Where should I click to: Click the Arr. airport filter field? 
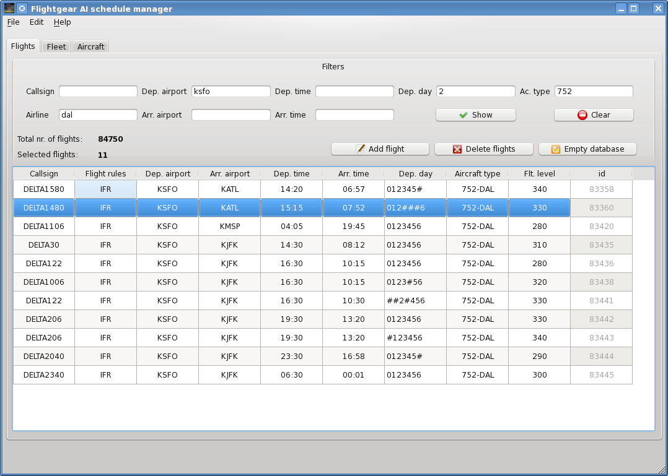(x=231, y=115)
